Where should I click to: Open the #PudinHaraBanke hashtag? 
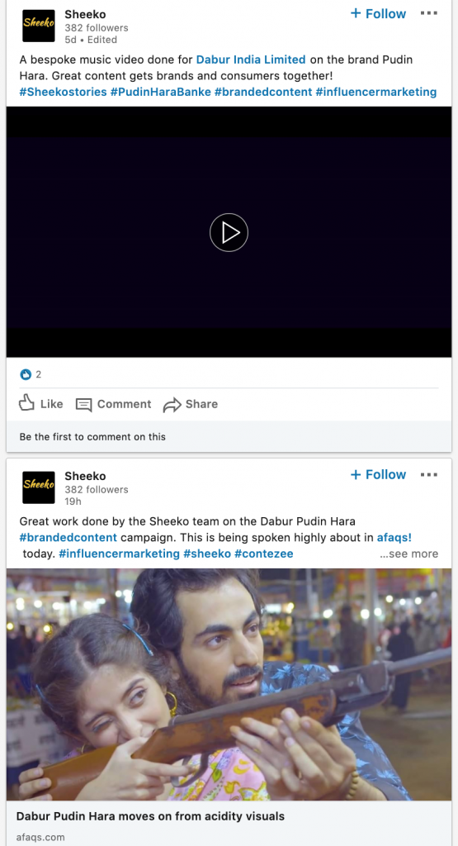click(161, 92)
